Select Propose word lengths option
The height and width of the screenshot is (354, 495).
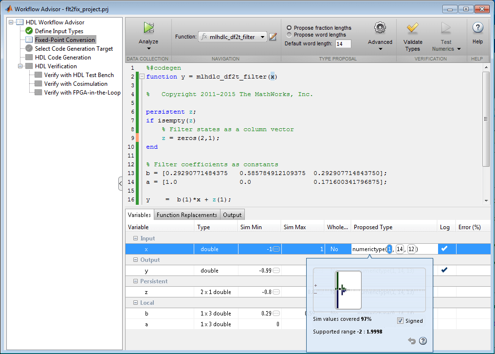tap(289, 35)
